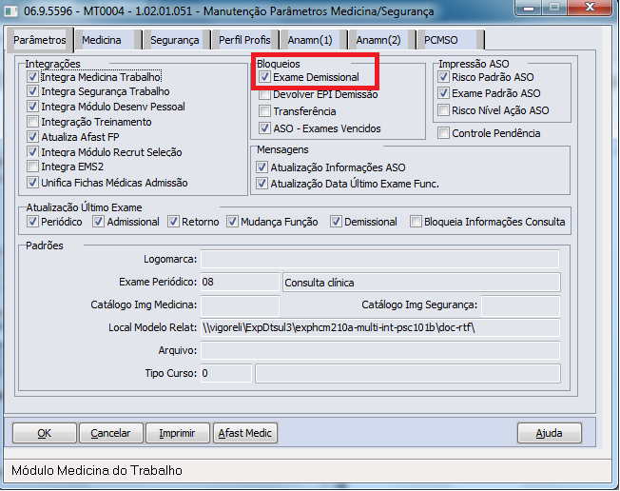620x491 pixels.
Task: Click Tipo Curso description field
Action: [408, 373]
